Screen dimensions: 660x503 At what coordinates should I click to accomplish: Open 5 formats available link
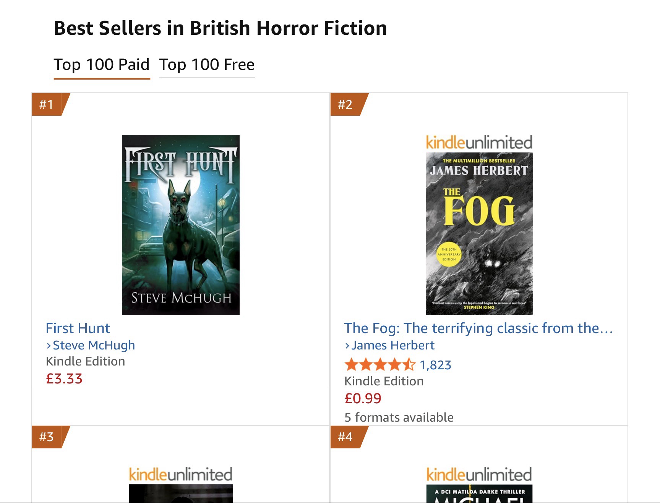click(399, 417)
